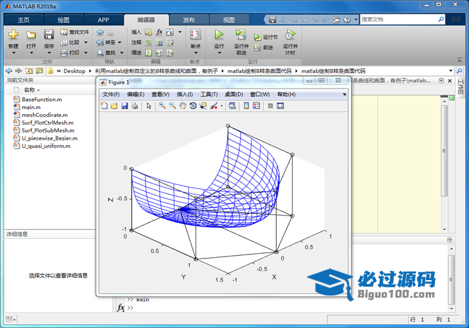Viewport: 469px width, 328px height.
Task: Click the Save (保存) floppy icon
Action: (x=49, y=34)
